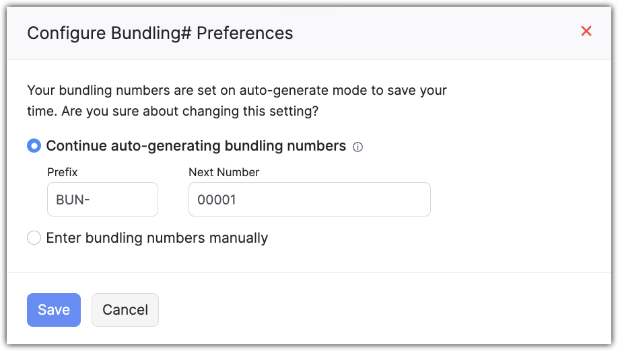Click the auto-generate mode description paragraph
Screen dimensions: 618x351
pos(236,90)
